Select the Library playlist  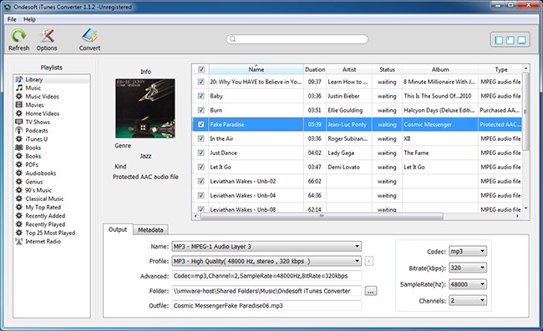[52, 79]
